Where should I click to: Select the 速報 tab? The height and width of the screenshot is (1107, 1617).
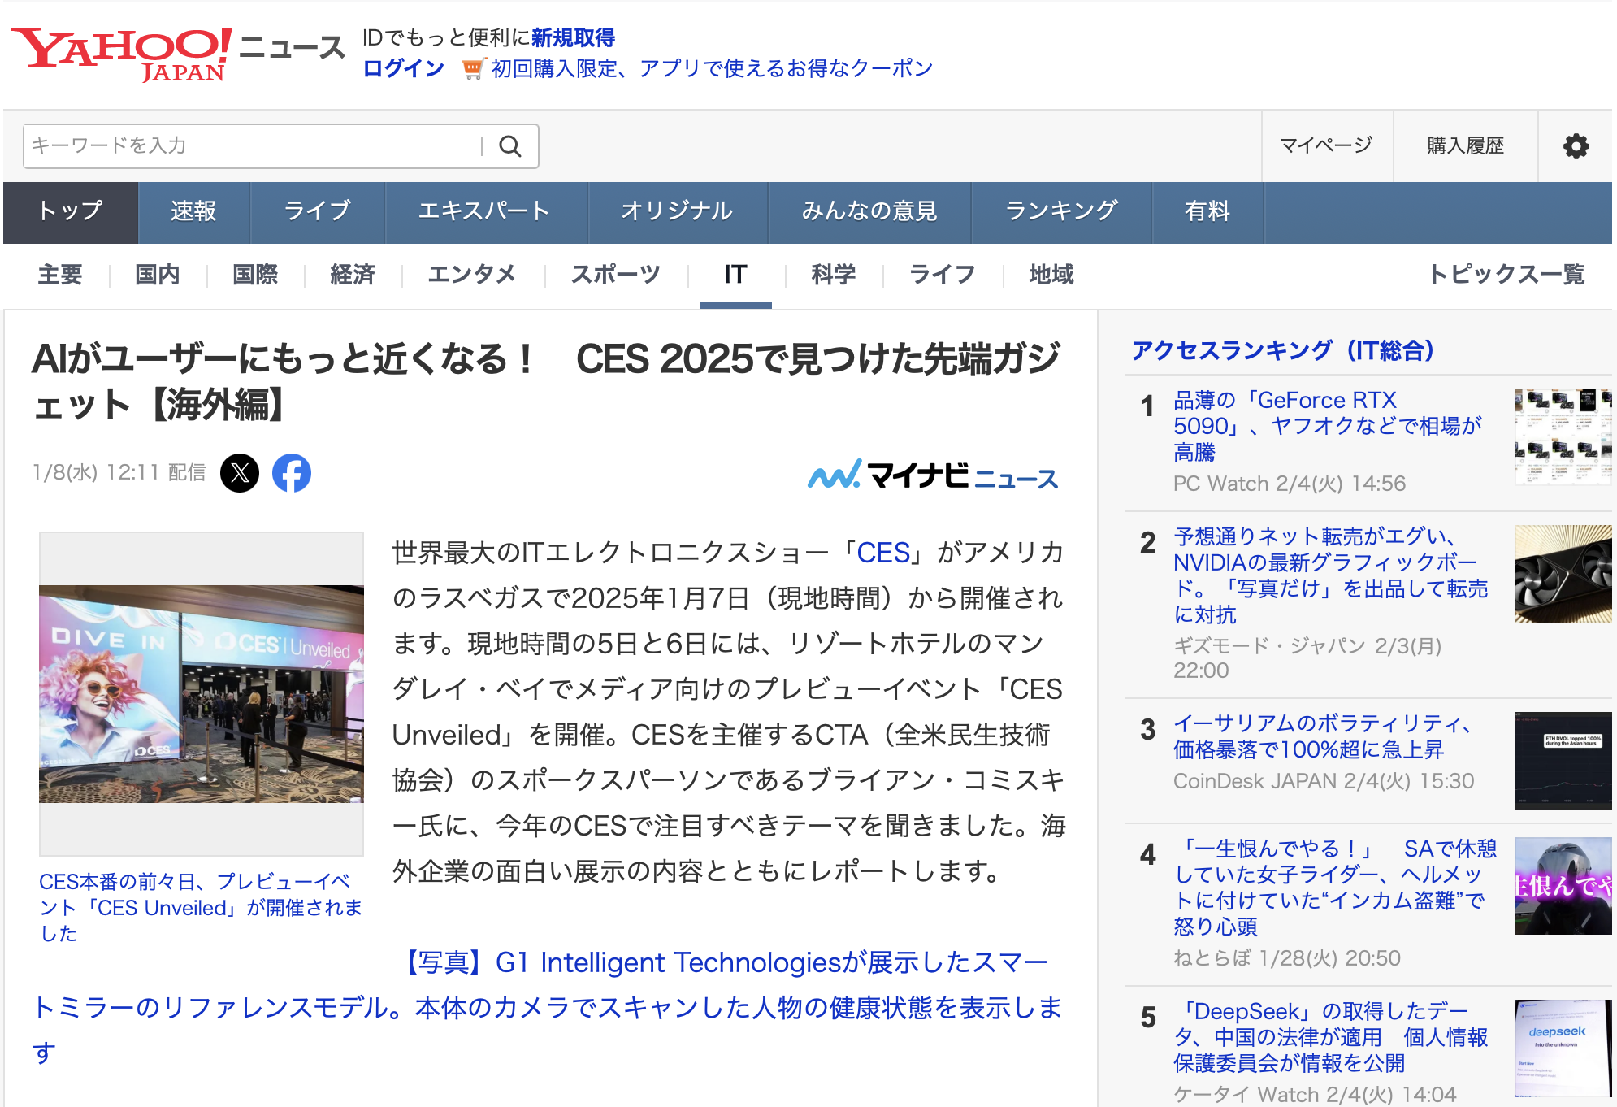pos(193,212)
